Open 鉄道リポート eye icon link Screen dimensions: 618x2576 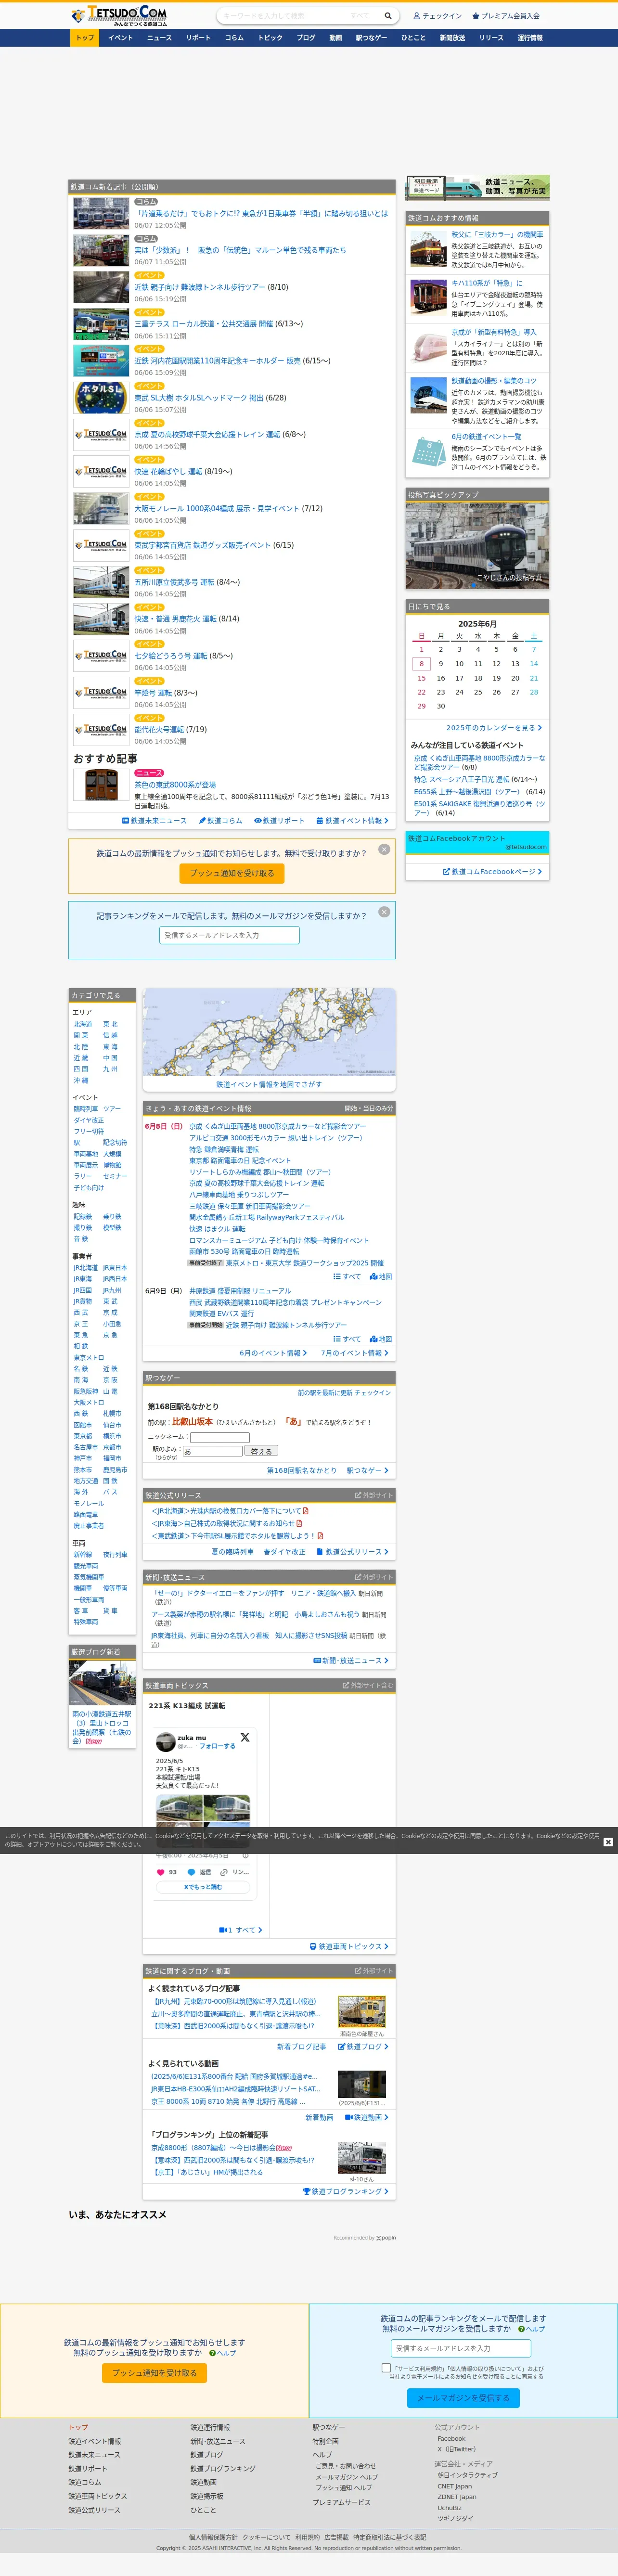pos(279,820)
